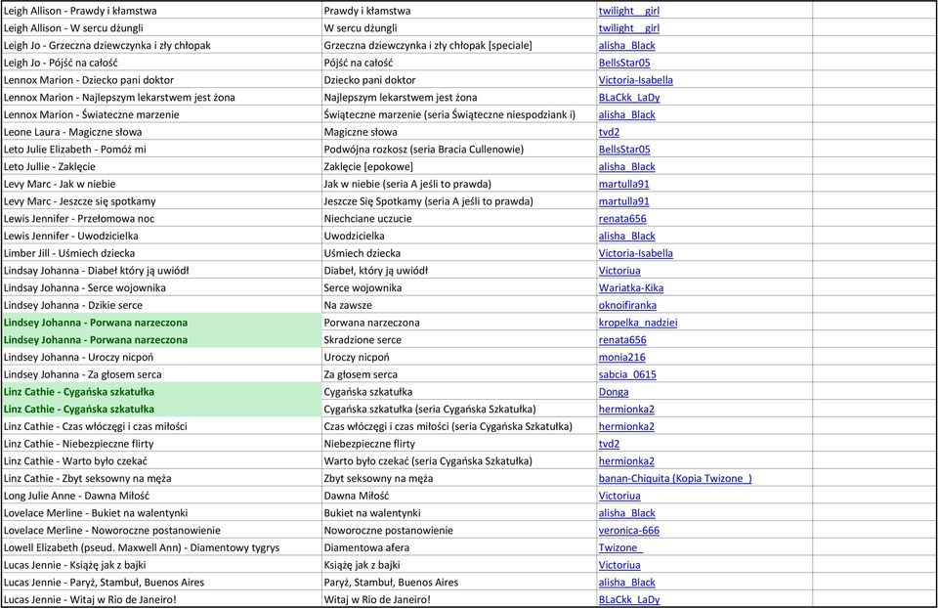Open Donga link for Cygańska szkatułka
Screen dimensions: 938x608
pyautogui.click(x=614, y=393)
